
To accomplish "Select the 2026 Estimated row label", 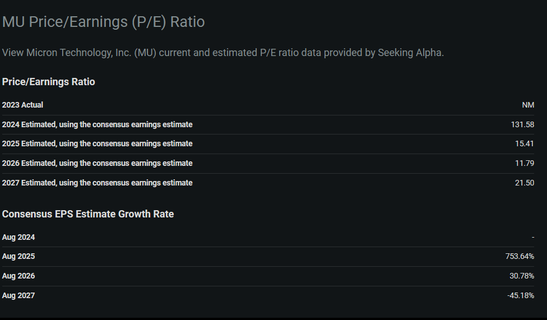I will point(97,163).
